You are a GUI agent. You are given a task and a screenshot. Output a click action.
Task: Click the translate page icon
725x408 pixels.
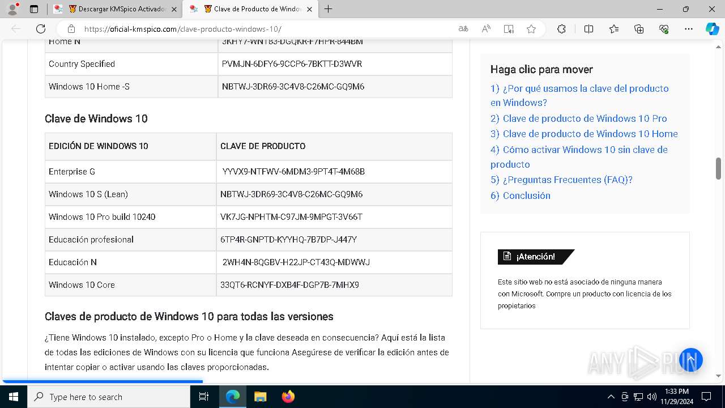pos(463,29)
